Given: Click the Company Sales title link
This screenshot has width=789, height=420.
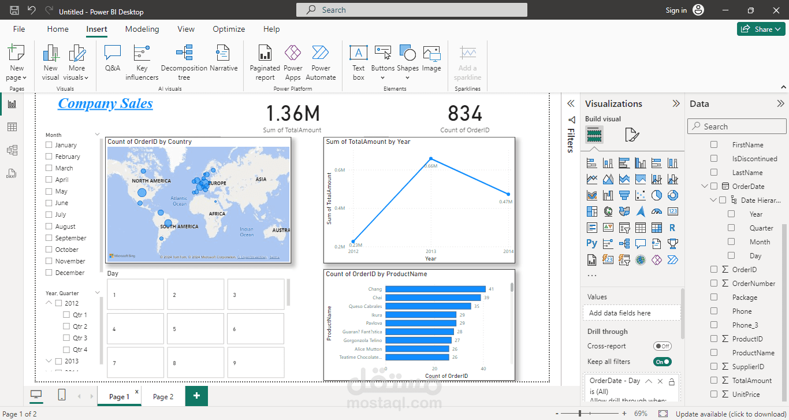Looking at the screenshot, I should click(105, 104).
